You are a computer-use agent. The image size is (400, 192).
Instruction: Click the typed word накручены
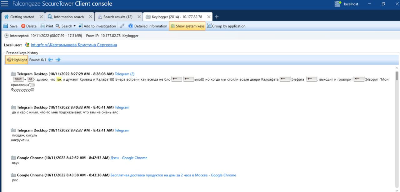pos(20,140)
